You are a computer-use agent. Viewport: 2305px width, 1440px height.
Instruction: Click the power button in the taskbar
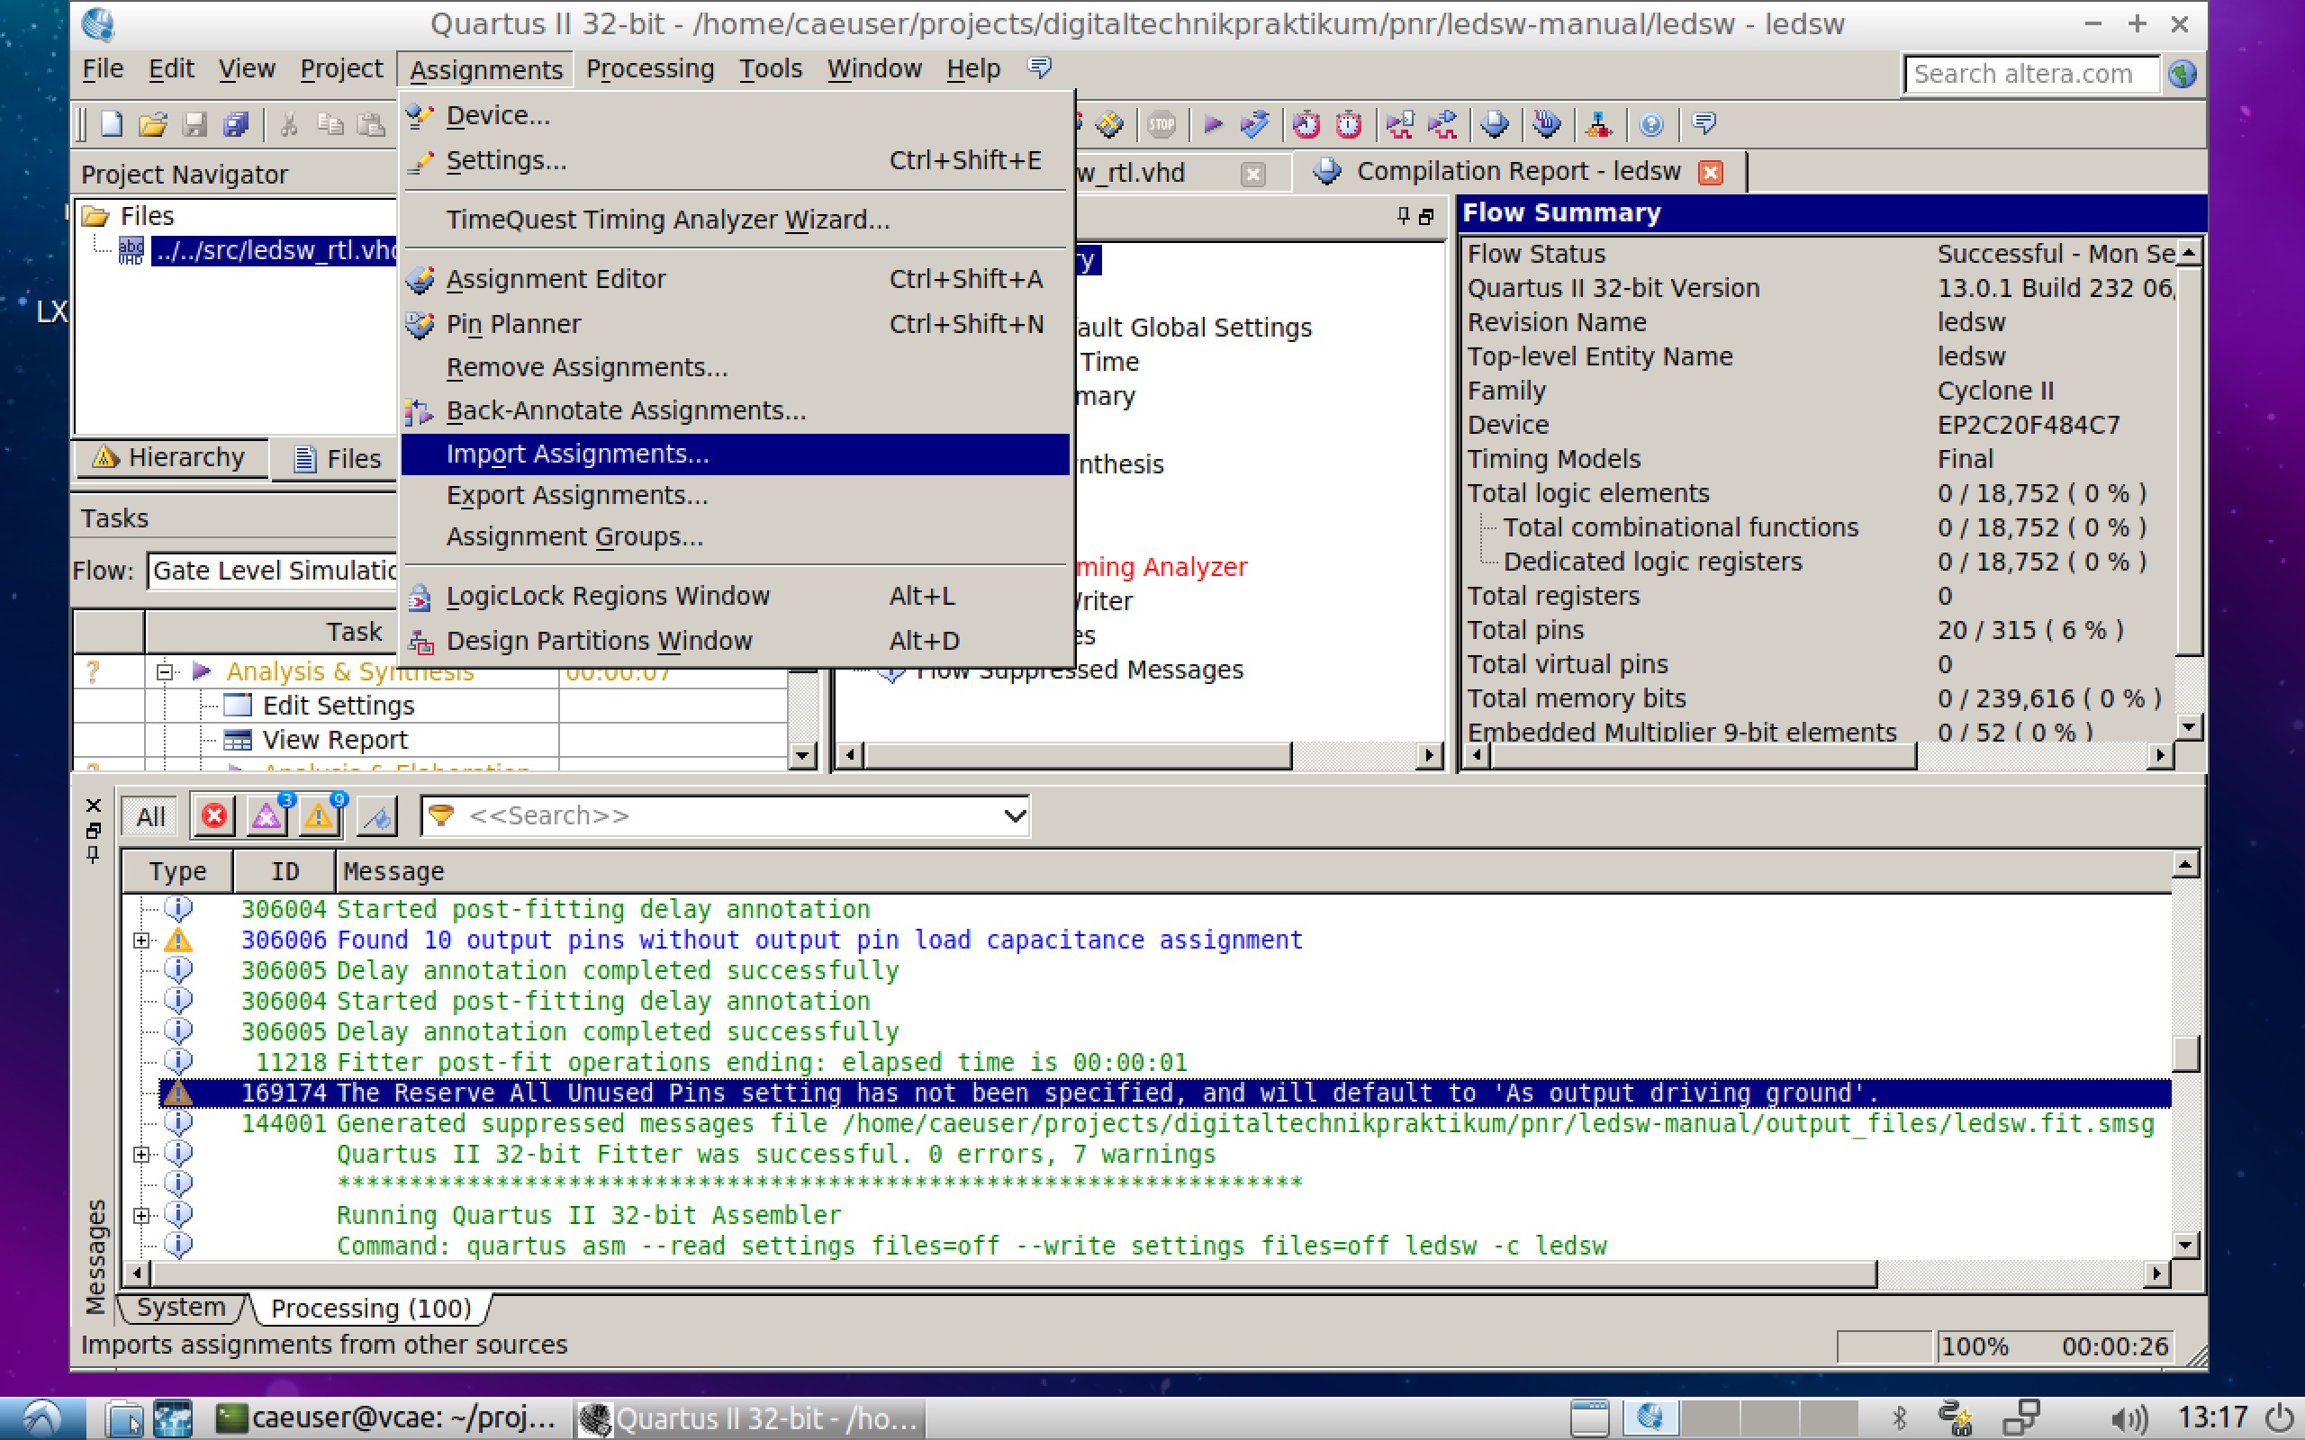2279,1419
